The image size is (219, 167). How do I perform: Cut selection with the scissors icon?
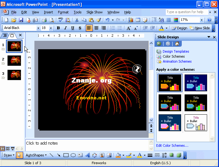(x=77, y=20)
